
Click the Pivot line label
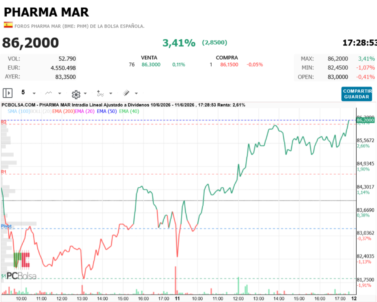6,226
